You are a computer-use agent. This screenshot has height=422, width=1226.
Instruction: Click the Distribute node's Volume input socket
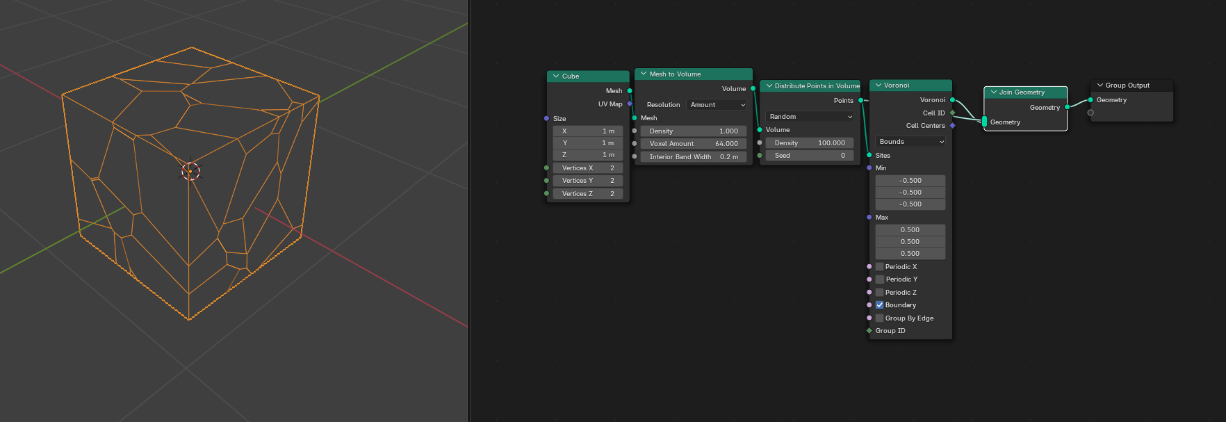tap(760, 130)
